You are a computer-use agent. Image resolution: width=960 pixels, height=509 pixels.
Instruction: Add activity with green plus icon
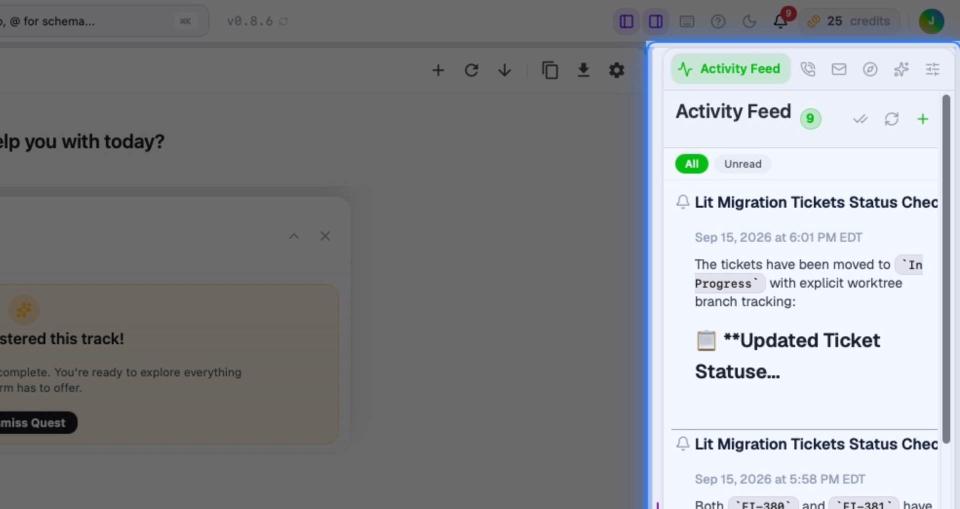coord(923,119)
